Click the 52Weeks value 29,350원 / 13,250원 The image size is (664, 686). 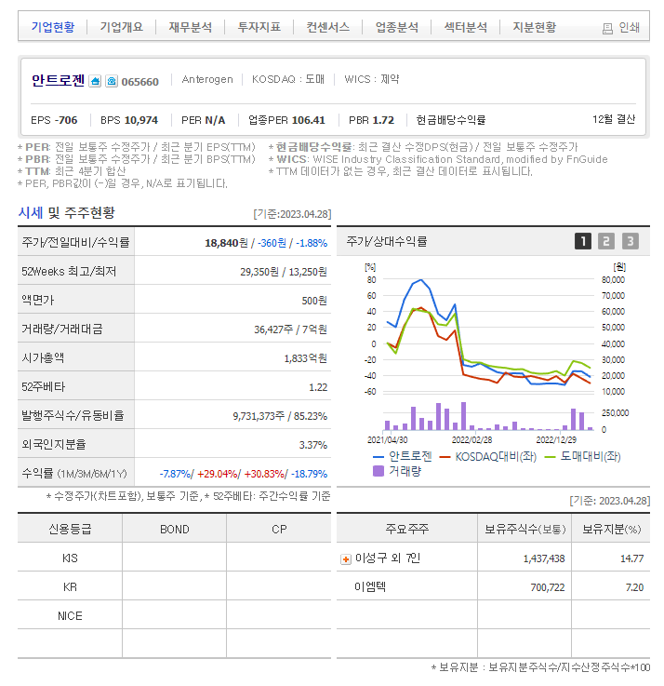tap(284, 272)
